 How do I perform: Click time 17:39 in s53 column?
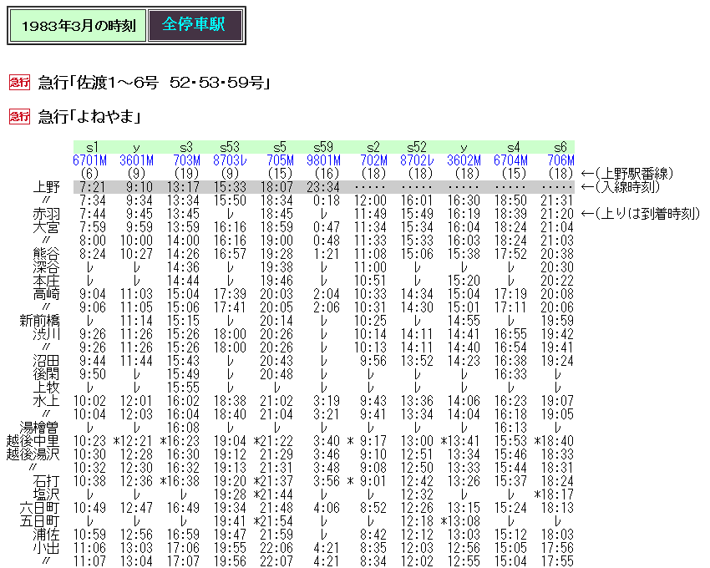tap(230, 294)
